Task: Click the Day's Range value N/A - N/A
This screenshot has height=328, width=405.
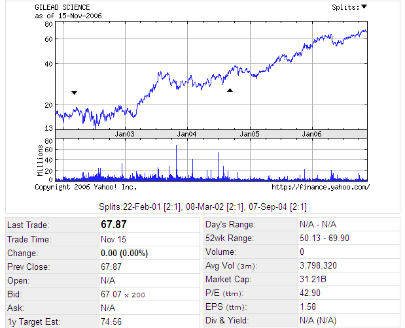Action: pyautogui.click(x=318, y=224)
